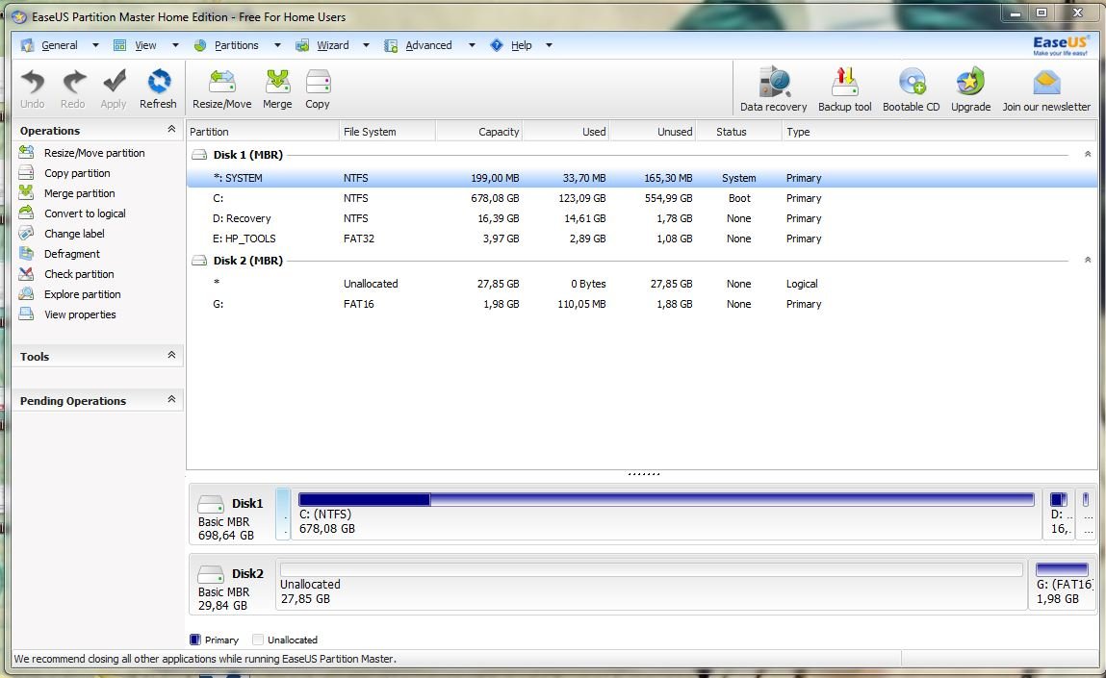Select Resize/Move partition in Operations panel
This screenshot has width=1106, height=678.
(x=94, y=153)
